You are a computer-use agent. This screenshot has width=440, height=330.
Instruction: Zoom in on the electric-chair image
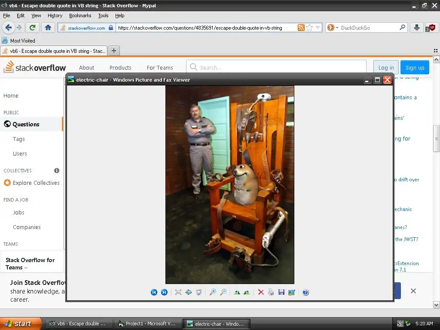(213, 292)
